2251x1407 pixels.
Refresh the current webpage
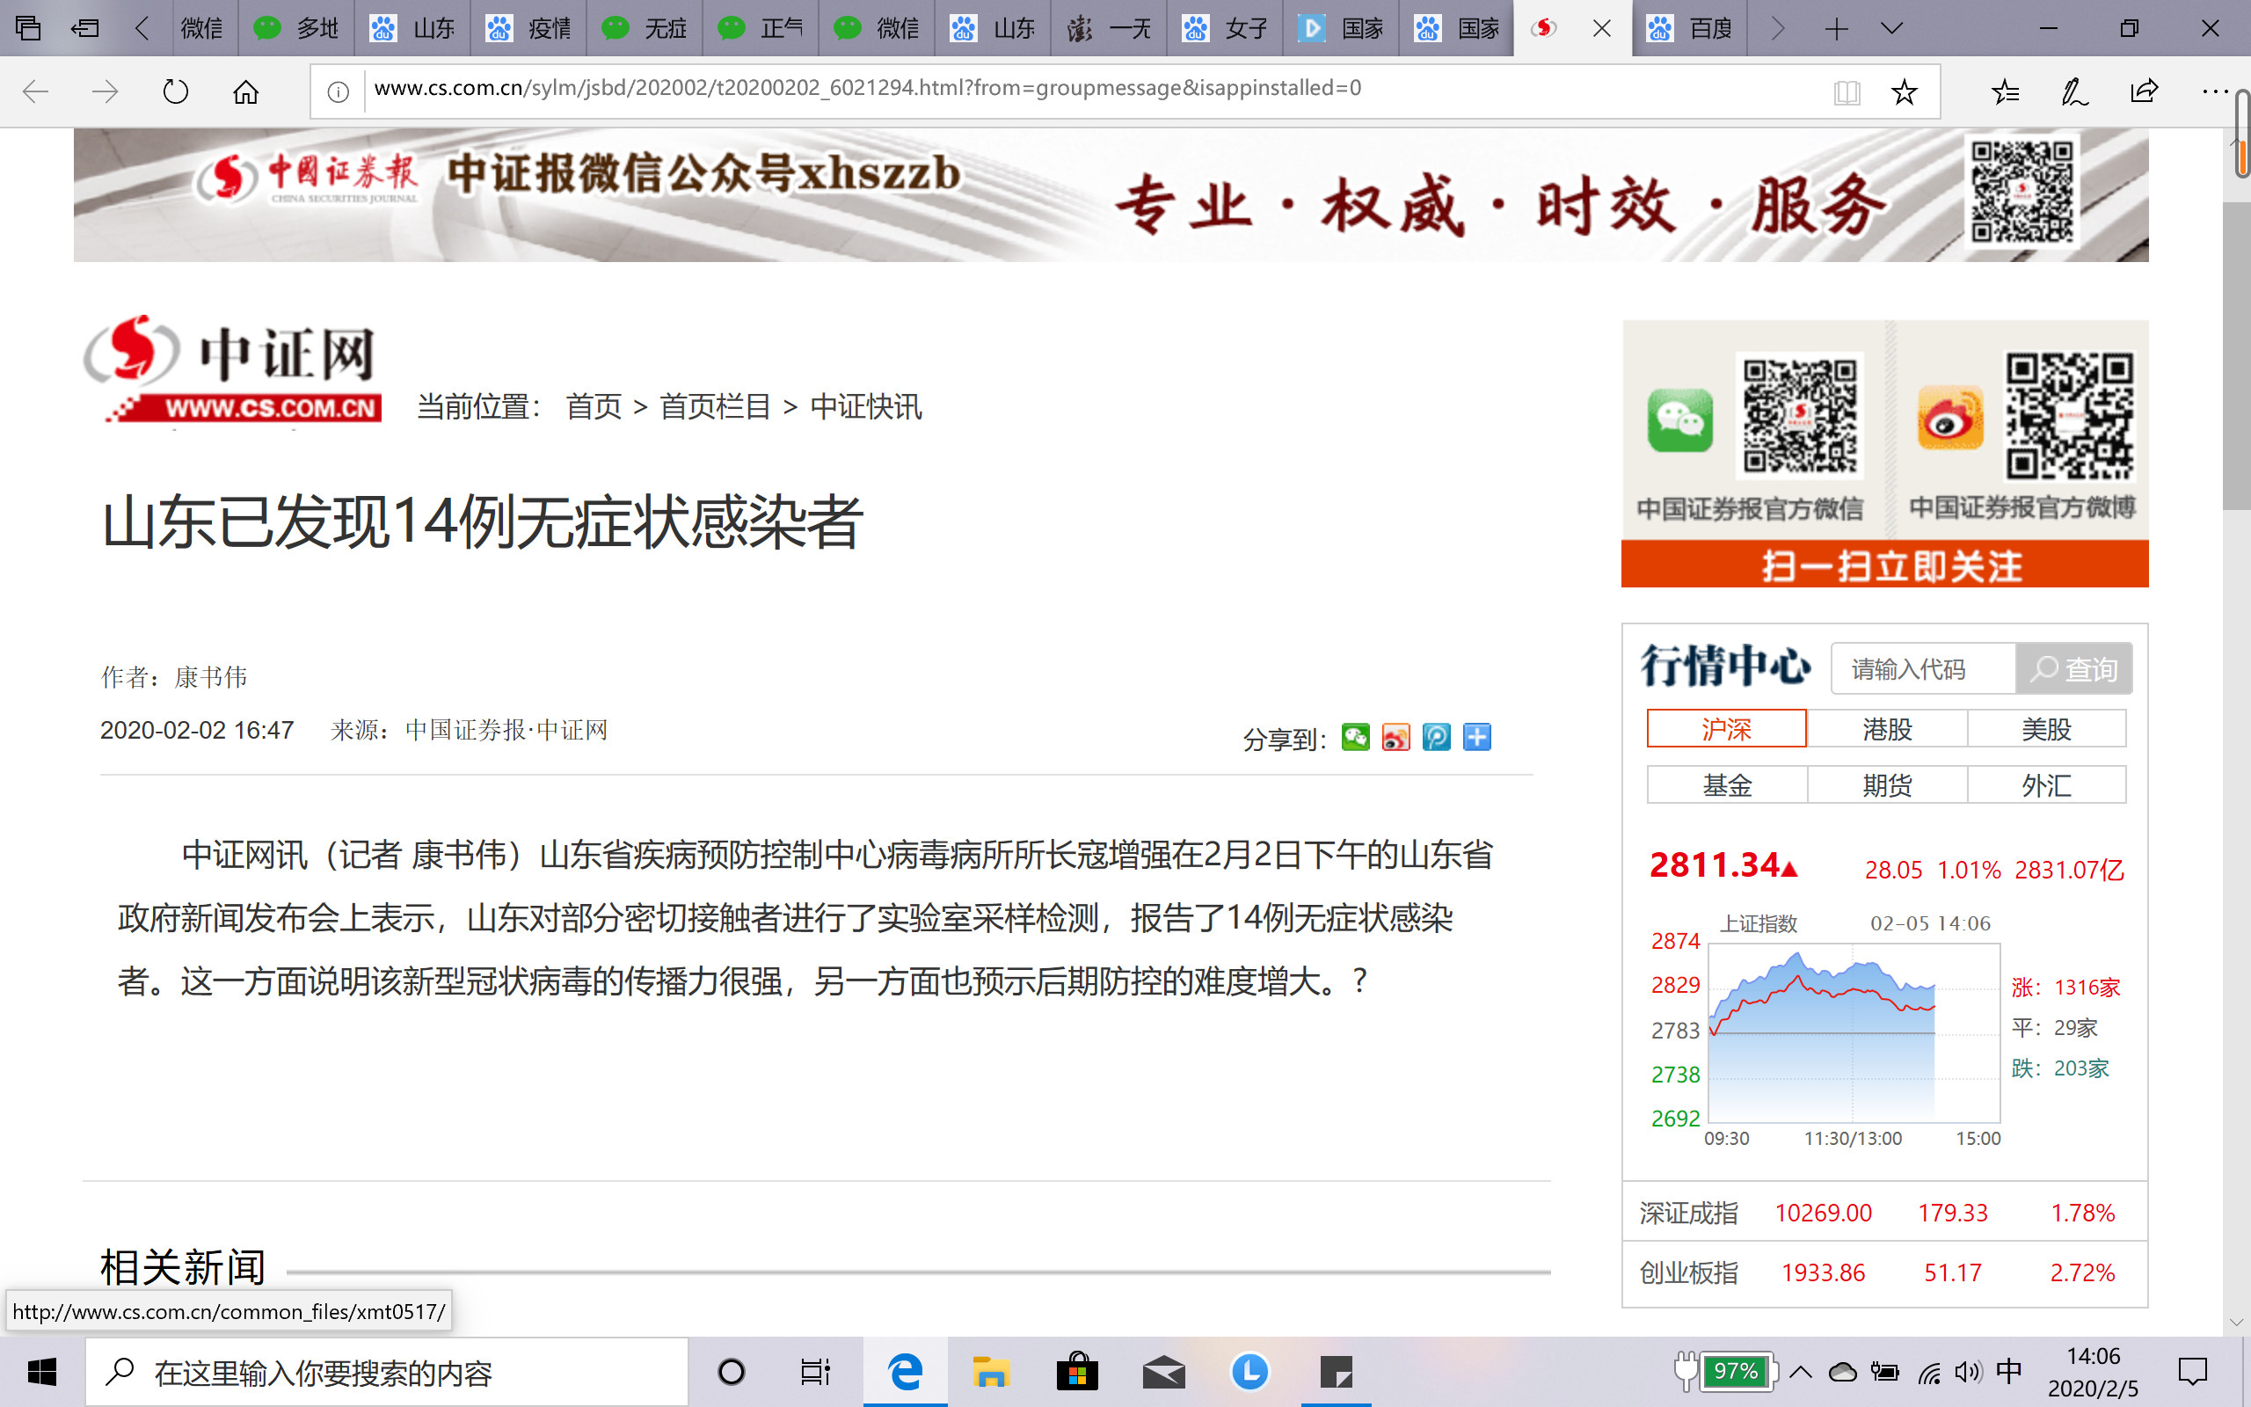click(176, 91)
